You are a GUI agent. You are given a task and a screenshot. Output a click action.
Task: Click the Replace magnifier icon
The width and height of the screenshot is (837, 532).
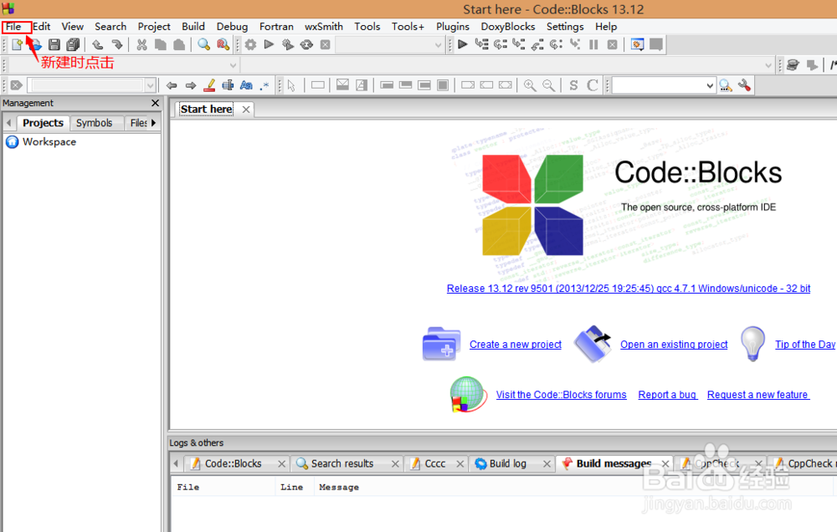223,45
